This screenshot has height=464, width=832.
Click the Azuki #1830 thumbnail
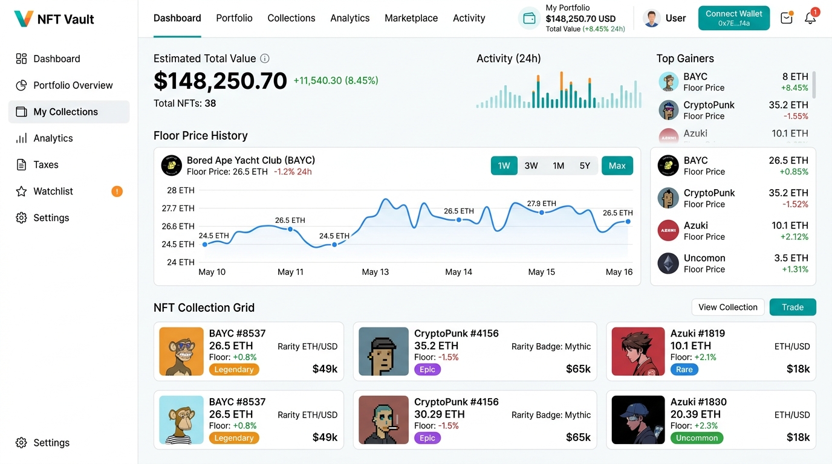pos(638,420)
